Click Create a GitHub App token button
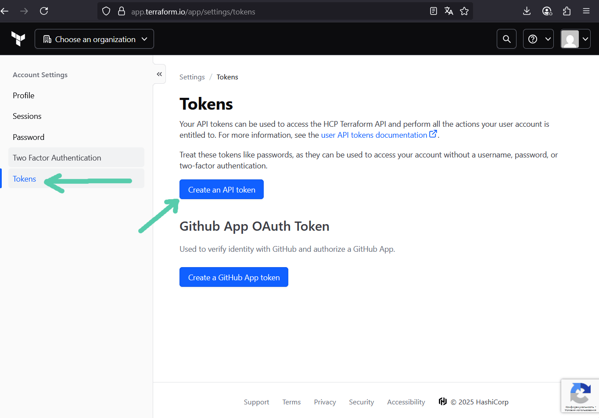599x418 pixels. (x=234, y=277)
